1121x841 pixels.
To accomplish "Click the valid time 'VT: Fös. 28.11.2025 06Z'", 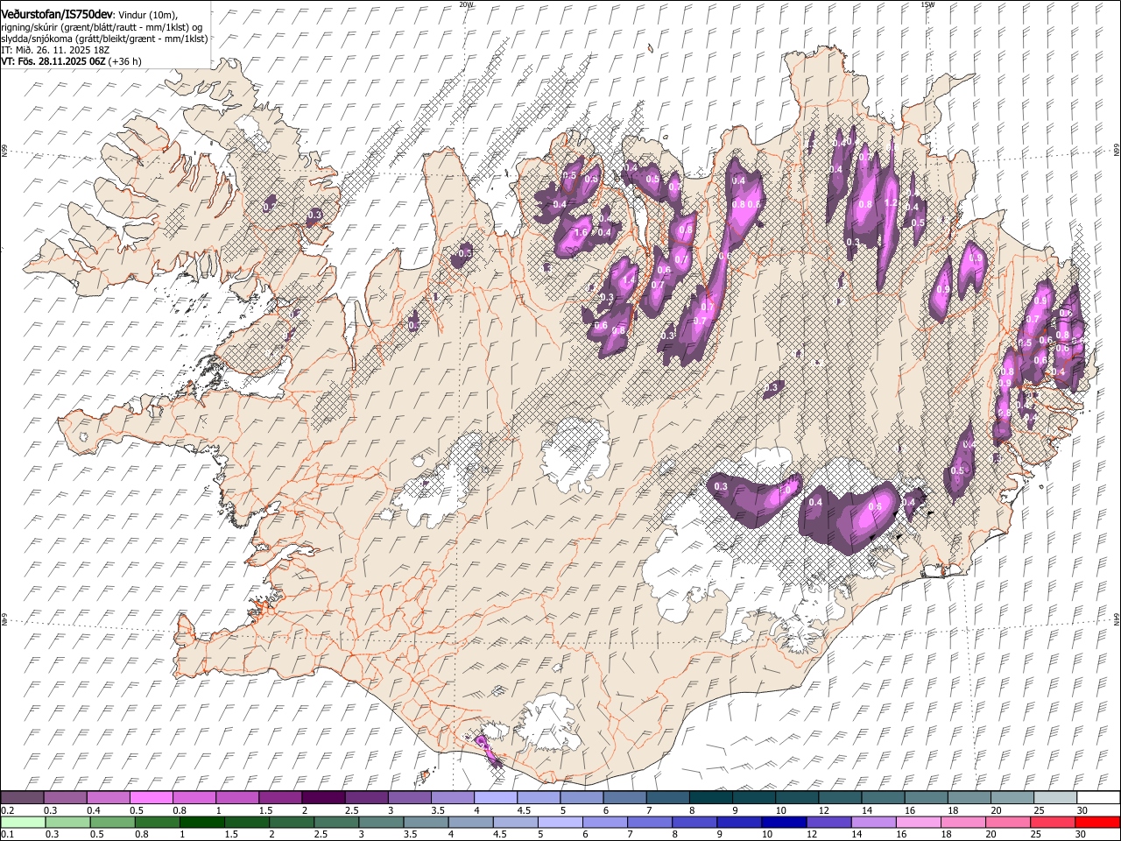I will click(53, 61).
